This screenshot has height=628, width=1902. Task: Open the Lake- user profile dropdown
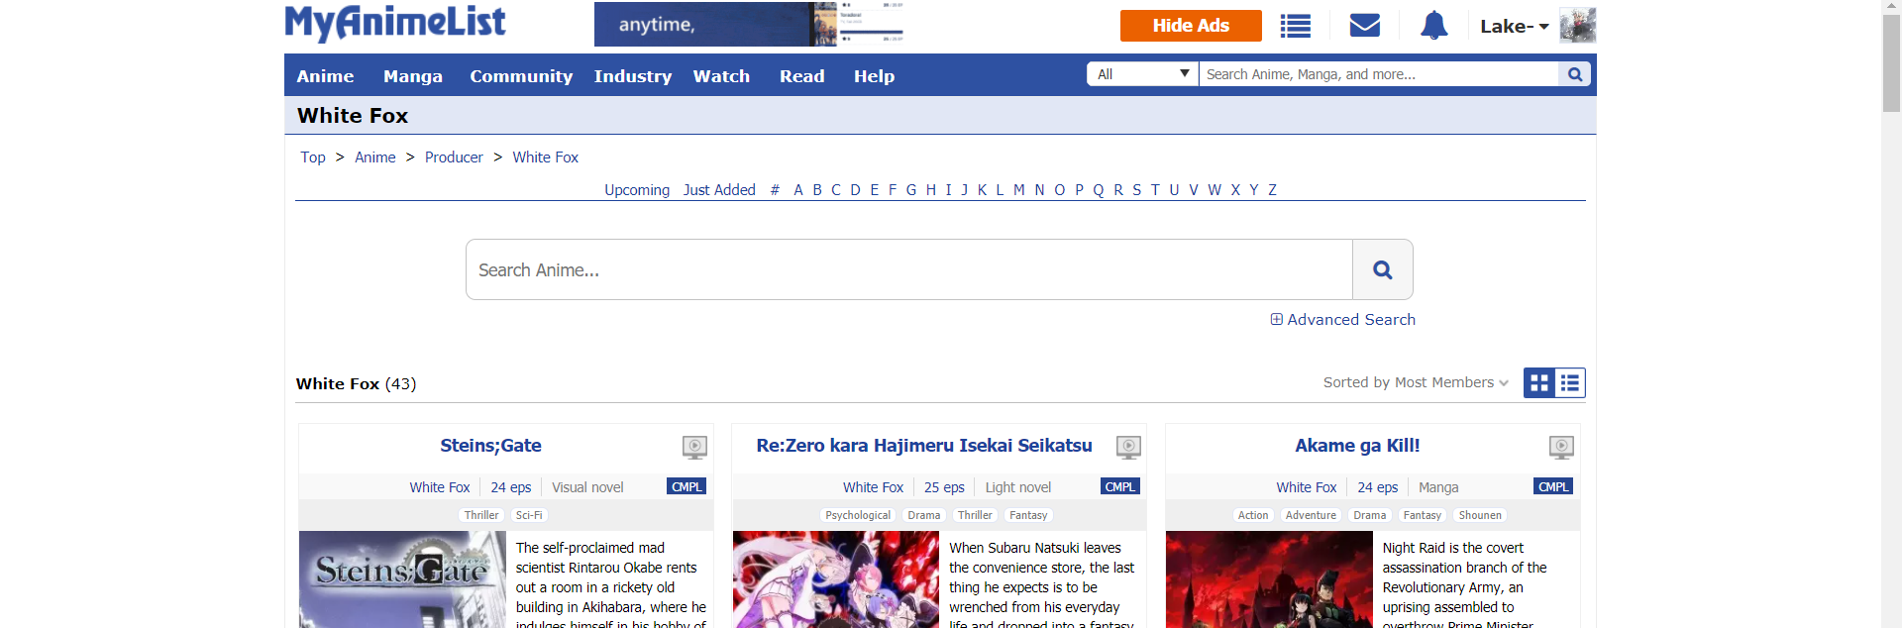click(1514, 27)
